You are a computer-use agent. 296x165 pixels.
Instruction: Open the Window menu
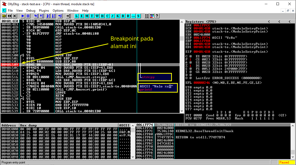click(x=73, y=11)
